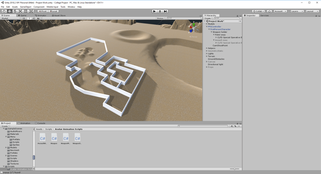This screenshot has height=174, width=321.
Task: Toggle scene lighting sun icon
Action: point(30,18)
